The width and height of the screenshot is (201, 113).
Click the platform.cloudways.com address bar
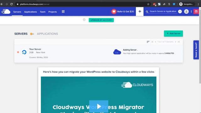pos(82,4)
